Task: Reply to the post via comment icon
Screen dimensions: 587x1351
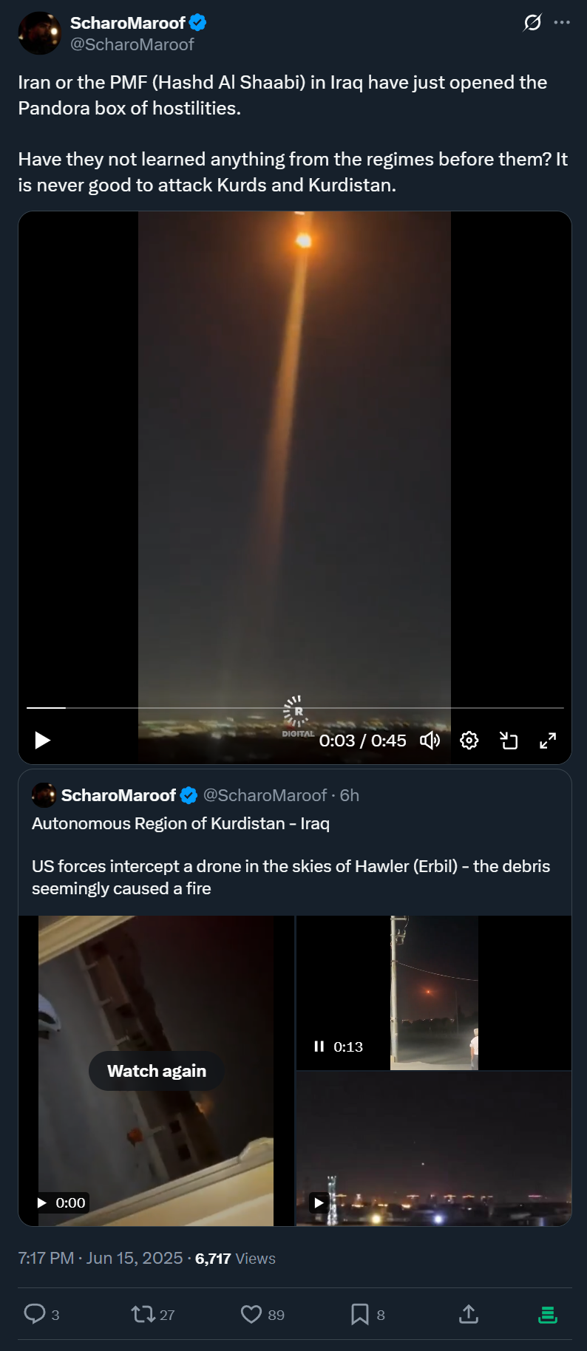Action: pyautogui.click(x=35, y=1314)
